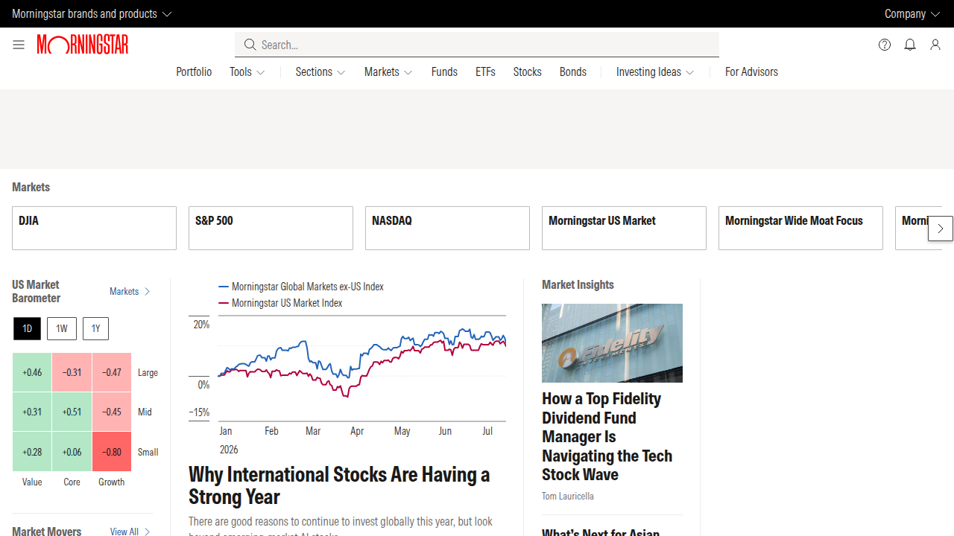
Task: Type in the Search field
Action: point(477,45)
